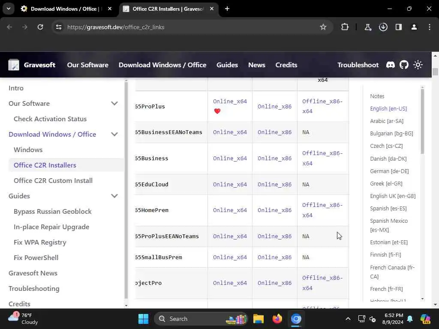Download Online_x64 for 365ProPlus
The image size is (439, 329).
pos(230,101)
